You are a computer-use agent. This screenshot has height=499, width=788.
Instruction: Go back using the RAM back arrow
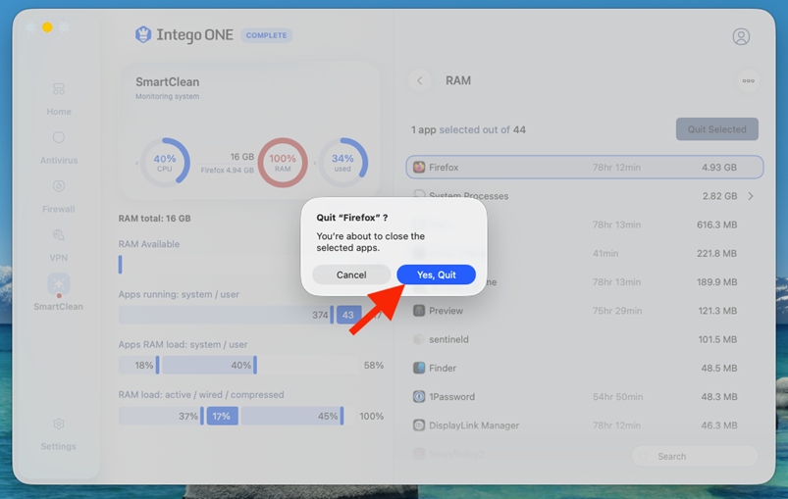pos(420,80)
